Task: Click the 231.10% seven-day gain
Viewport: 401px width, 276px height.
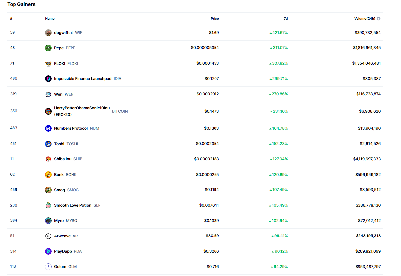Action: pyautogui.click(x=279, y=111)
